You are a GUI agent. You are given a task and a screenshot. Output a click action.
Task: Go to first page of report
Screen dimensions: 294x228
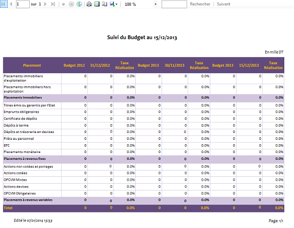[3, 4]
